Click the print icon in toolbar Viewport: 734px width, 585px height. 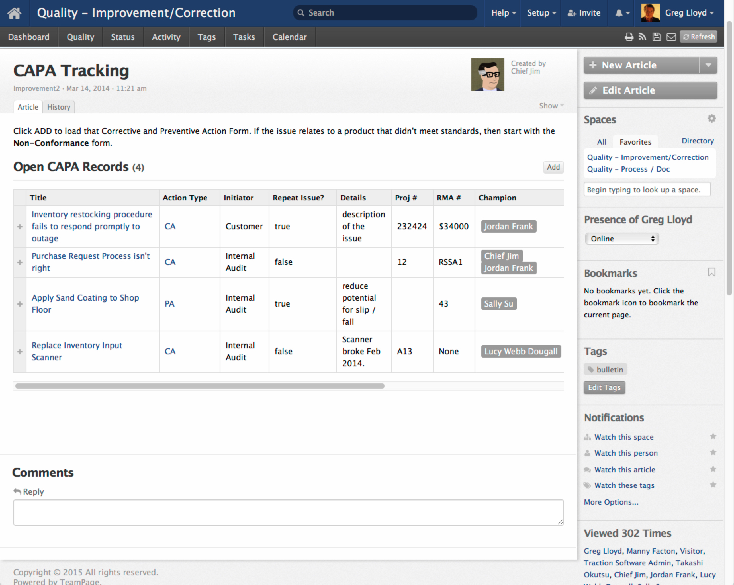point(629,37)
